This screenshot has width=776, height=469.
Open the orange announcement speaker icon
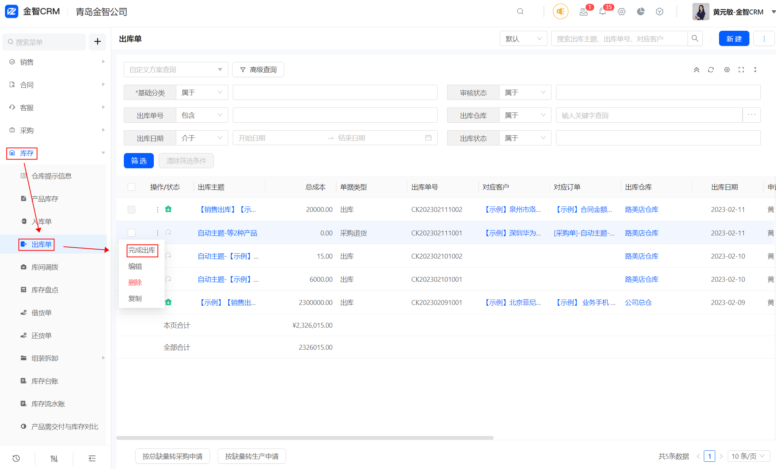(x=560, y=11)
